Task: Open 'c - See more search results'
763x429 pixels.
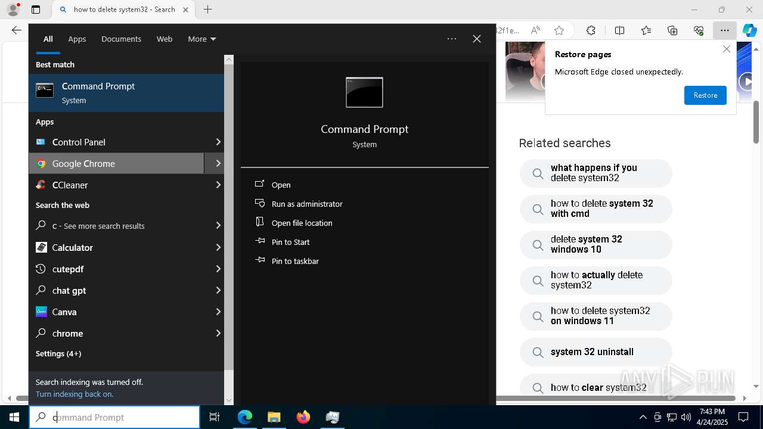Action: pyautogui.click(x=116, y=226)
